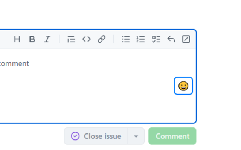Open saved replies with the curved arrow icon

[171, 39]
